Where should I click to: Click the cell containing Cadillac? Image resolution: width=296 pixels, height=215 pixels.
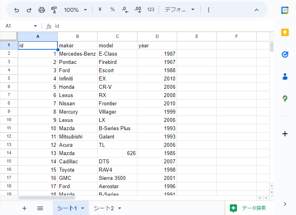click(x=78, y=161)
